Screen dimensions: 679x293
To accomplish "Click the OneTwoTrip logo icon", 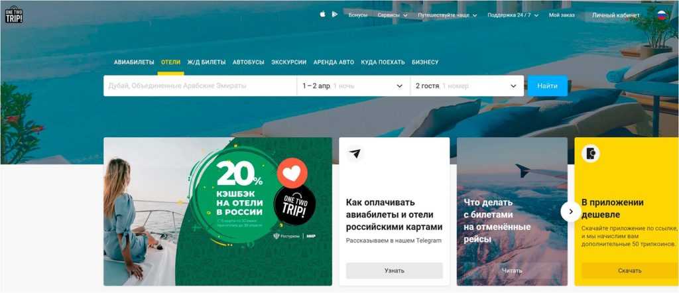I will tap(14, 15).
